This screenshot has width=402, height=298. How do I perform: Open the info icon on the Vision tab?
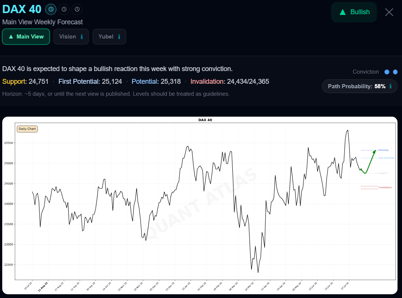(x=82, y=37)
